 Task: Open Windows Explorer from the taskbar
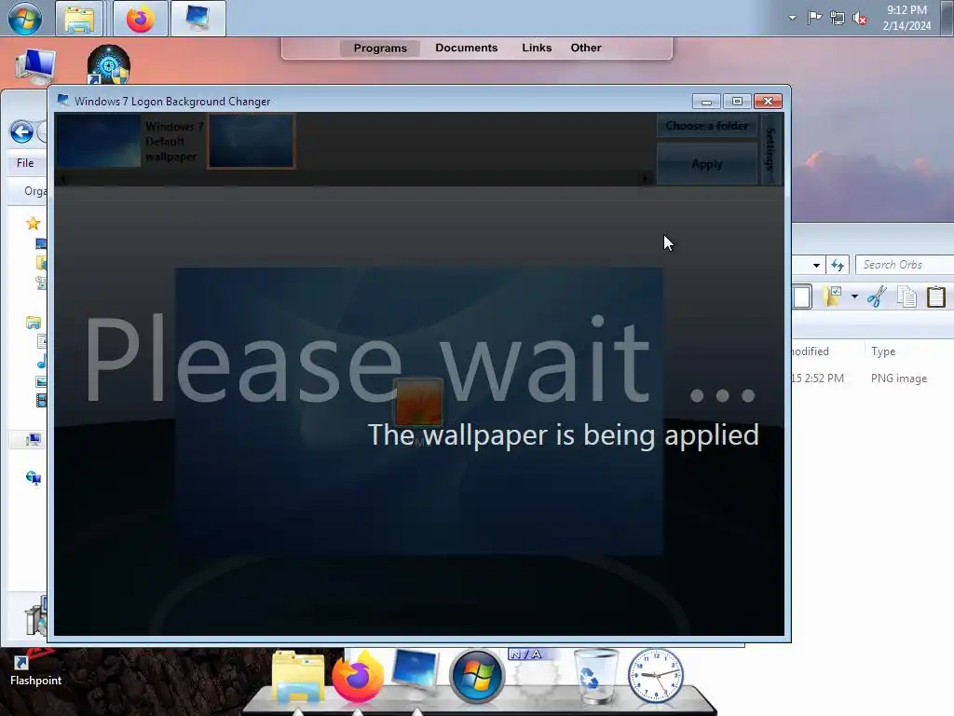pos(79,19)
